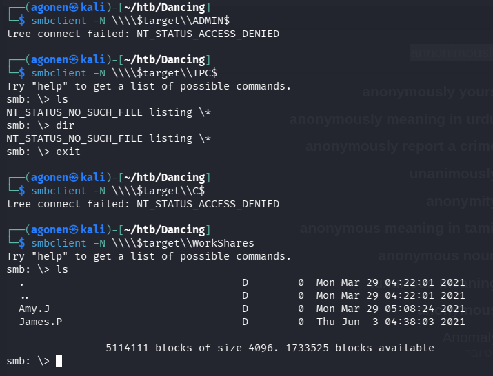
Task: Click the James.P date 'Thu Jun 3 04:38:03 2021'
Action: click(390, 322)
